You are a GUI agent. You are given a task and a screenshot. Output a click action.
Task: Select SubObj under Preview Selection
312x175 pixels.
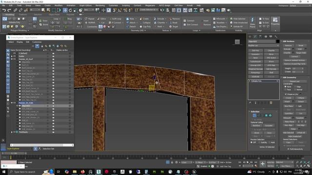259,142
